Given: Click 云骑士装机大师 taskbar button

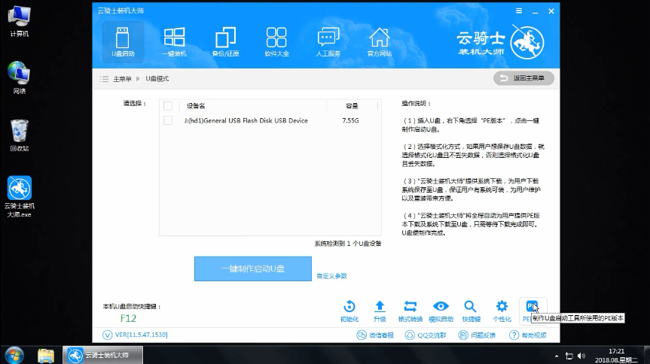Looking at the screenshot, I should [x=102, y=355].
